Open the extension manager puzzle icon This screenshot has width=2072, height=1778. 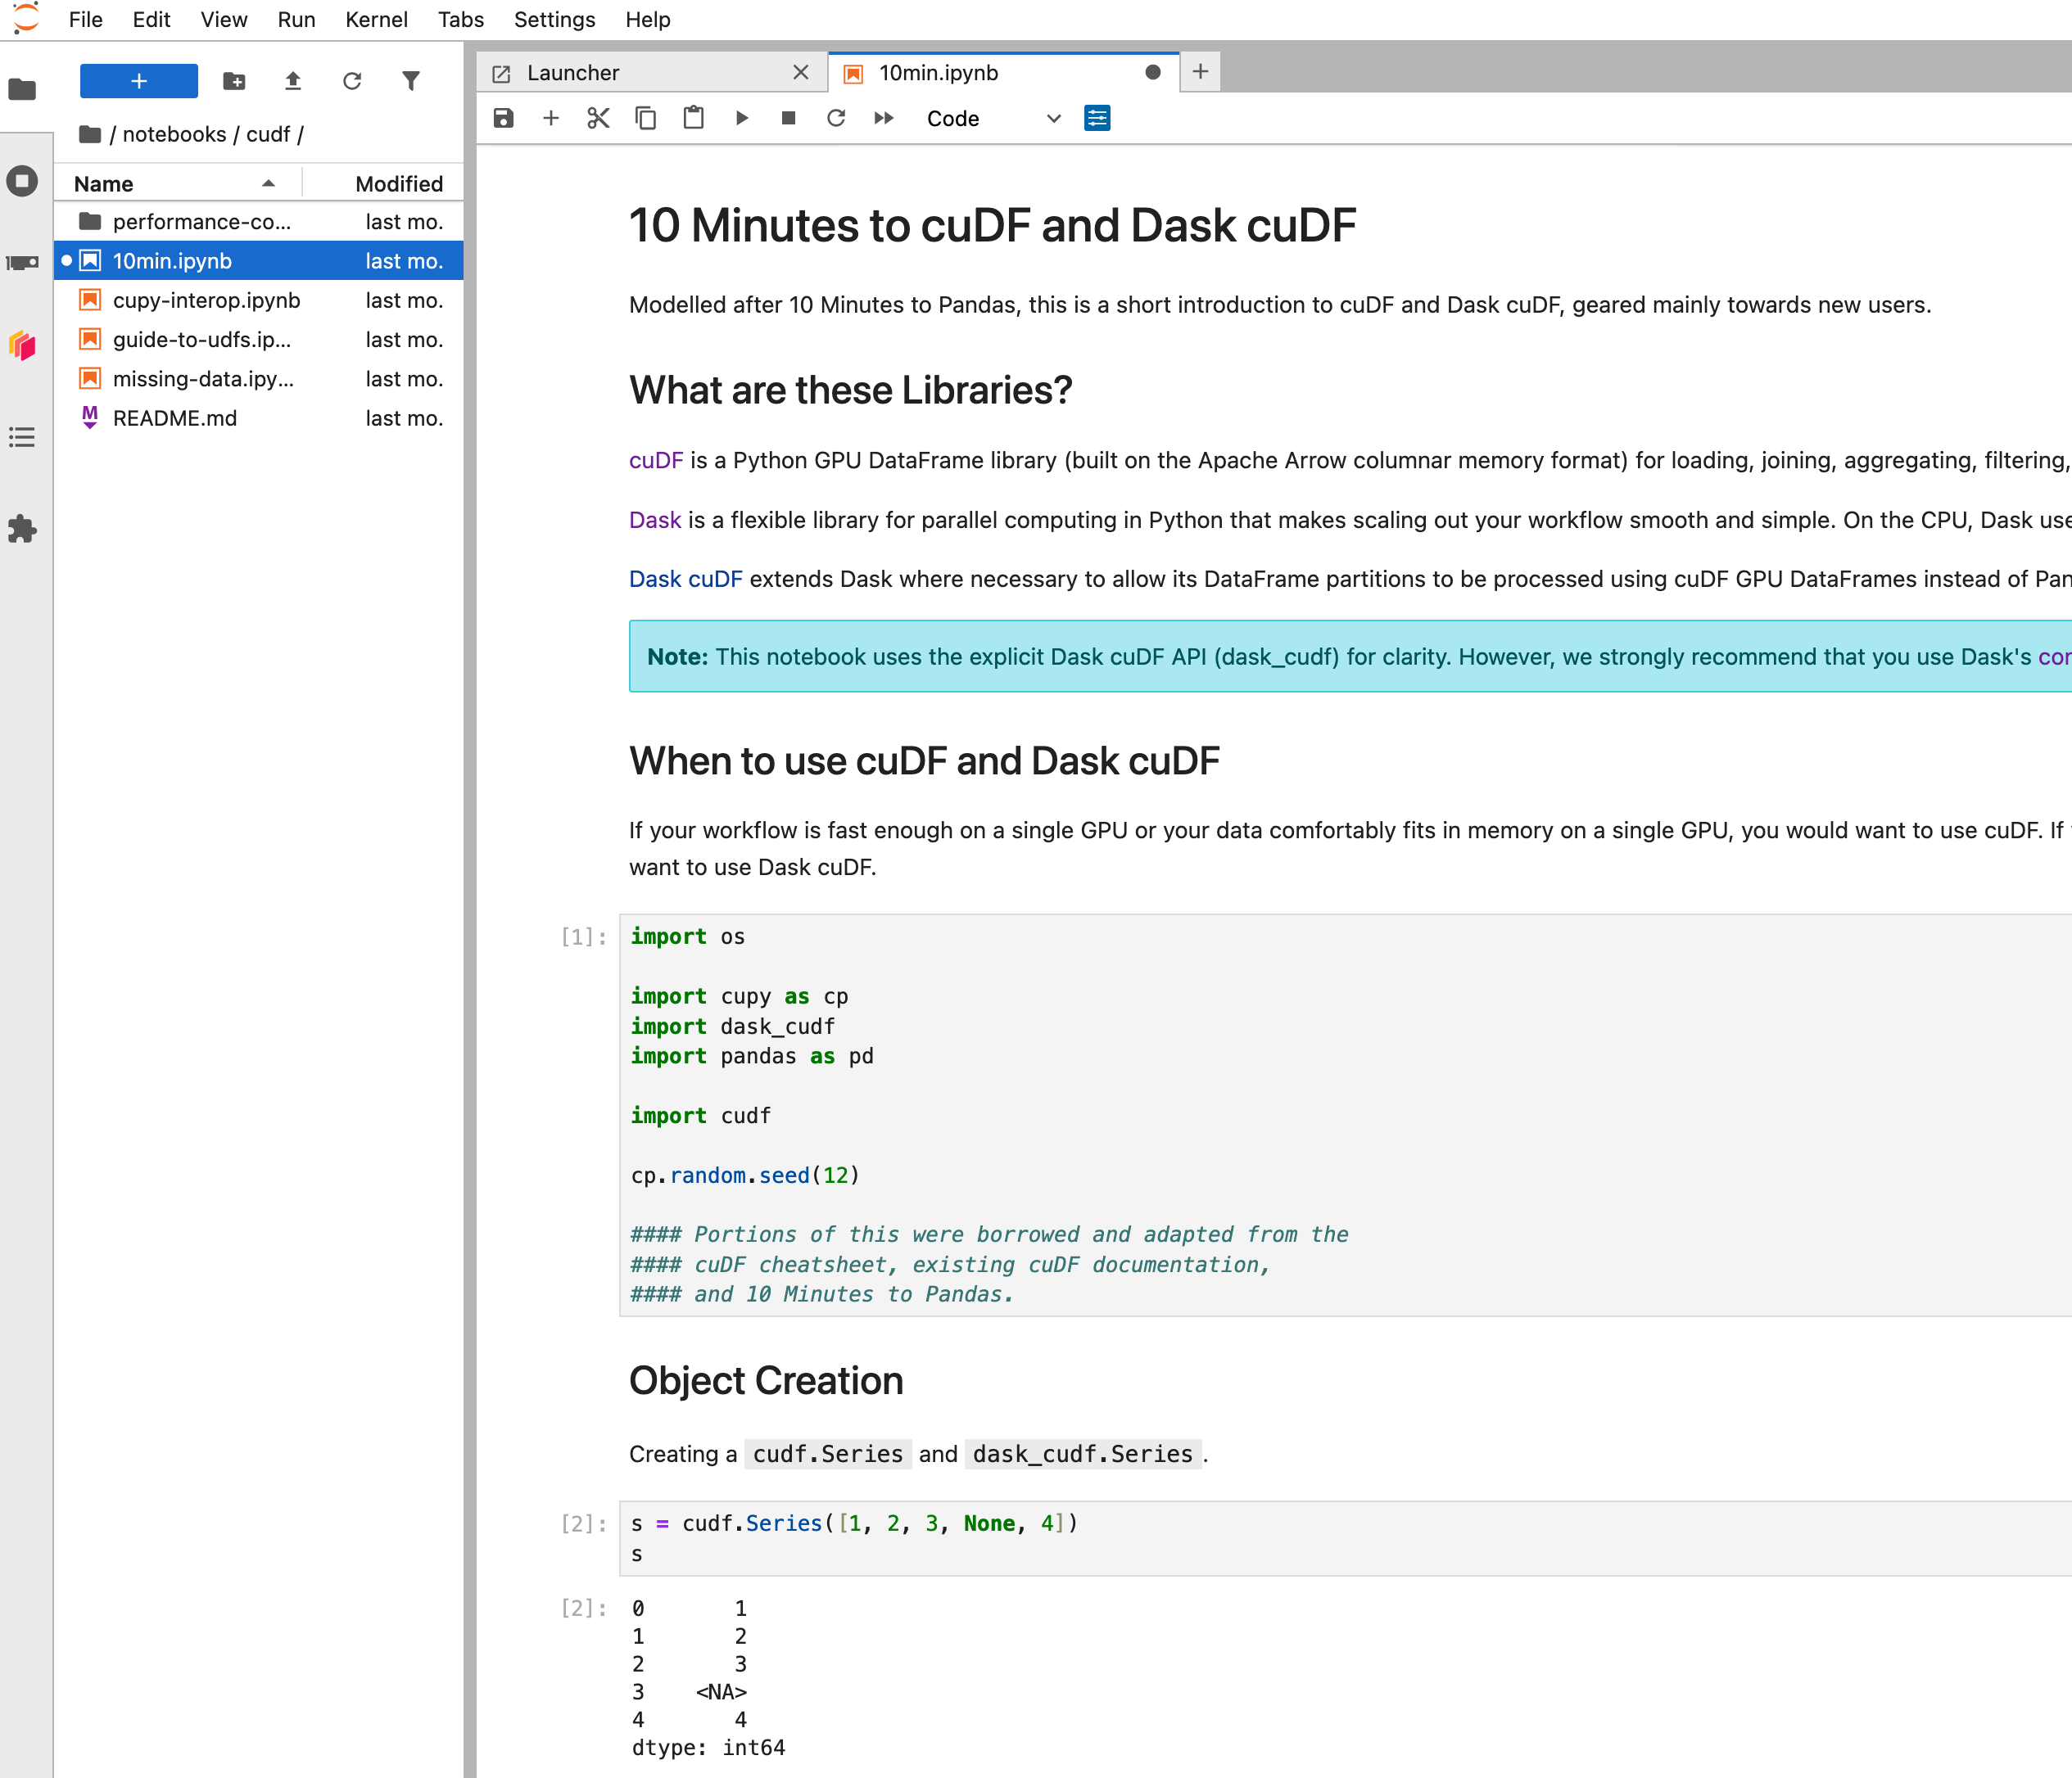tap(22, 530)
